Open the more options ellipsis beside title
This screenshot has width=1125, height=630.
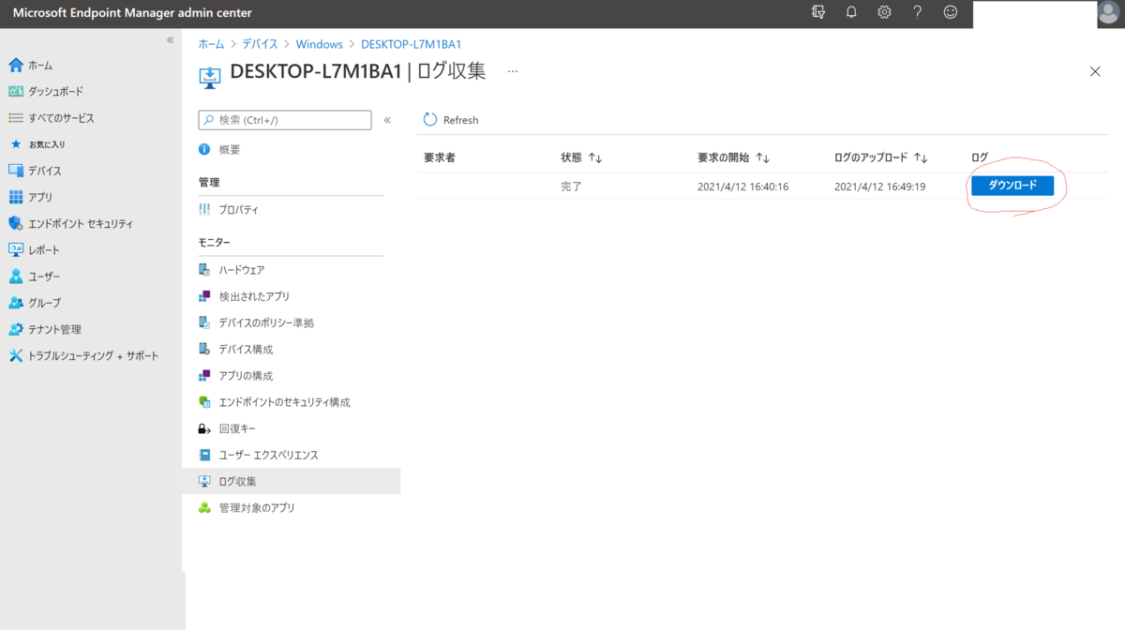513,71
